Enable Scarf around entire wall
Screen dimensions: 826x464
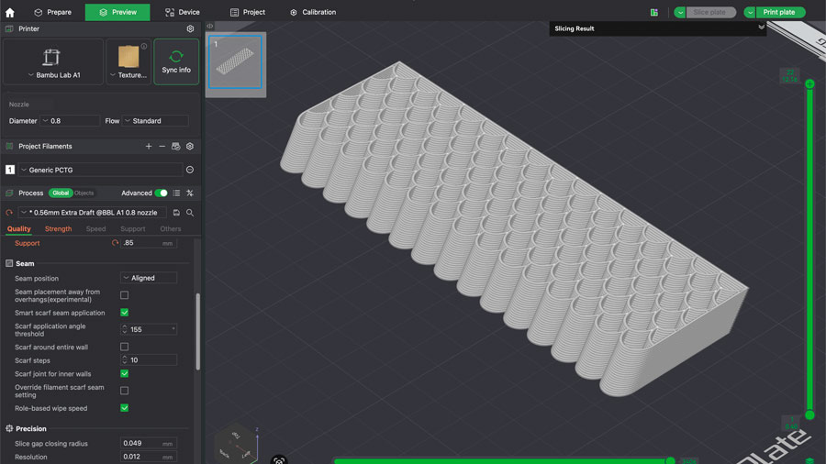pyautogui.click(x=124, y=347)
